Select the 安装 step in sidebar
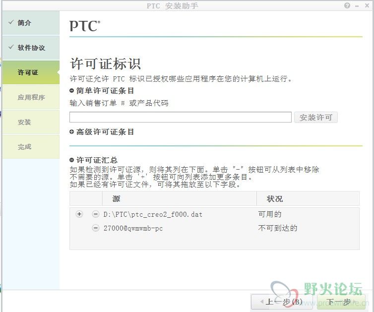Viewport: 374px width, 312px height. [x=31, y=122]
